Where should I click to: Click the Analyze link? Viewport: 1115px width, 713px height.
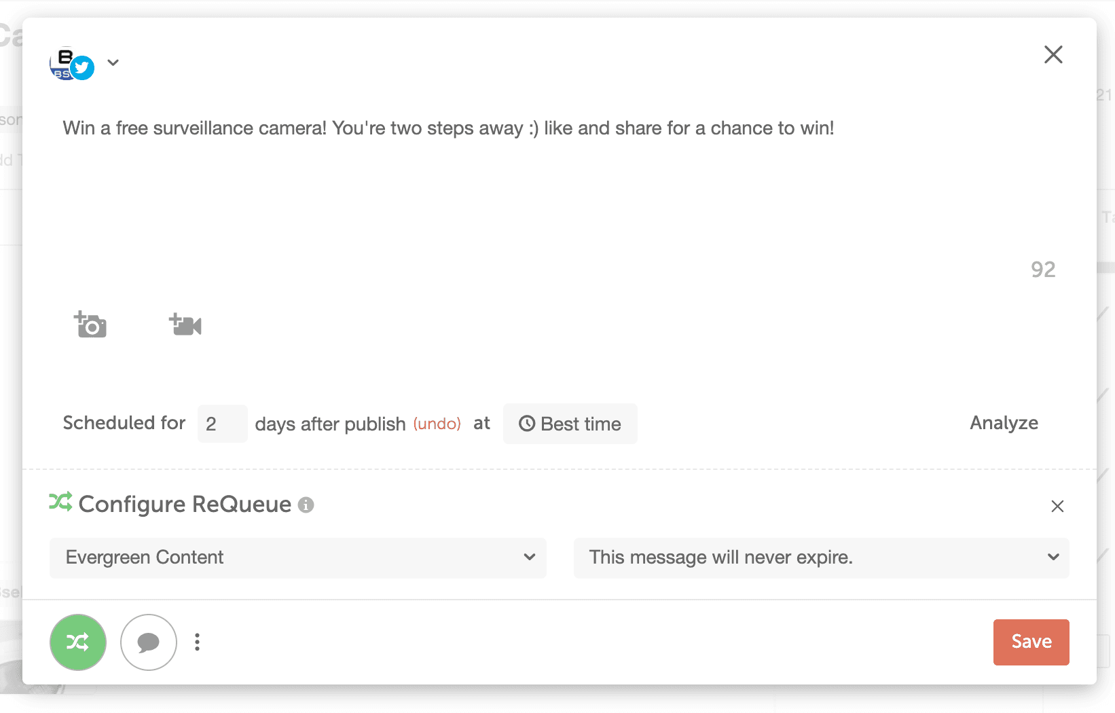coord(1003,423)
